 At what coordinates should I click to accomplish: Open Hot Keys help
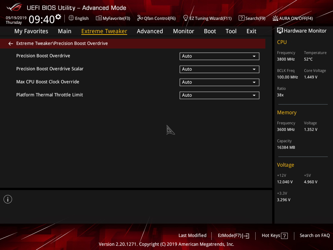(274, 236)
